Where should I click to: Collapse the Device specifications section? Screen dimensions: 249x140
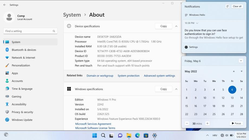176,26
